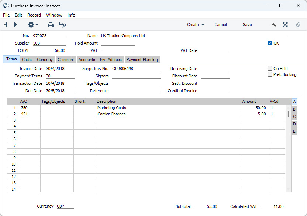307x216 pixels.
Task: Click the Save button
Action: tap(247, 25)
